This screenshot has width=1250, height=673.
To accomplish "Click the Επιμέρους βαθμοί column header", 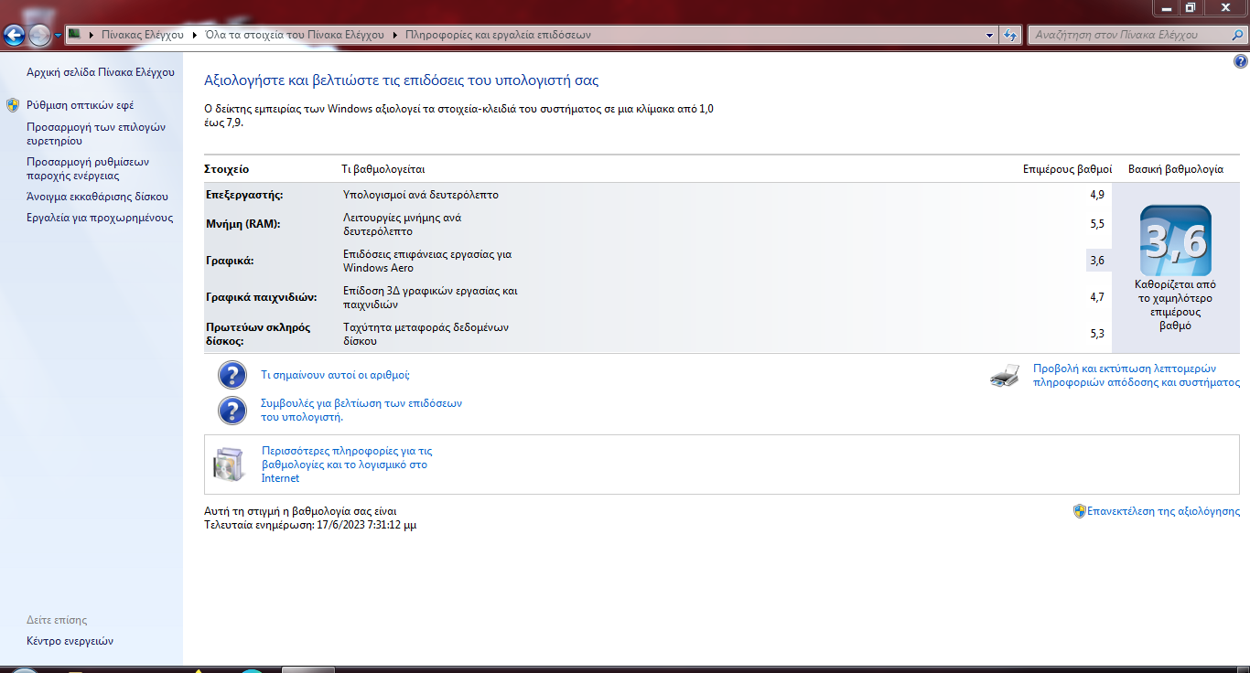I will (x=1068, y=169).
